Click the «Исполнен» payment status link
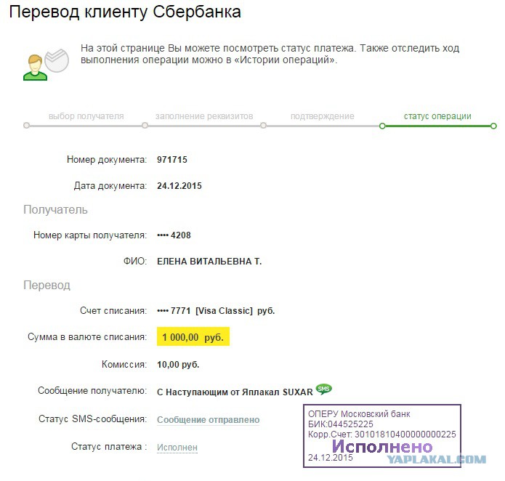The height and width of the screenshot is (481, 505). pos(177,448)
